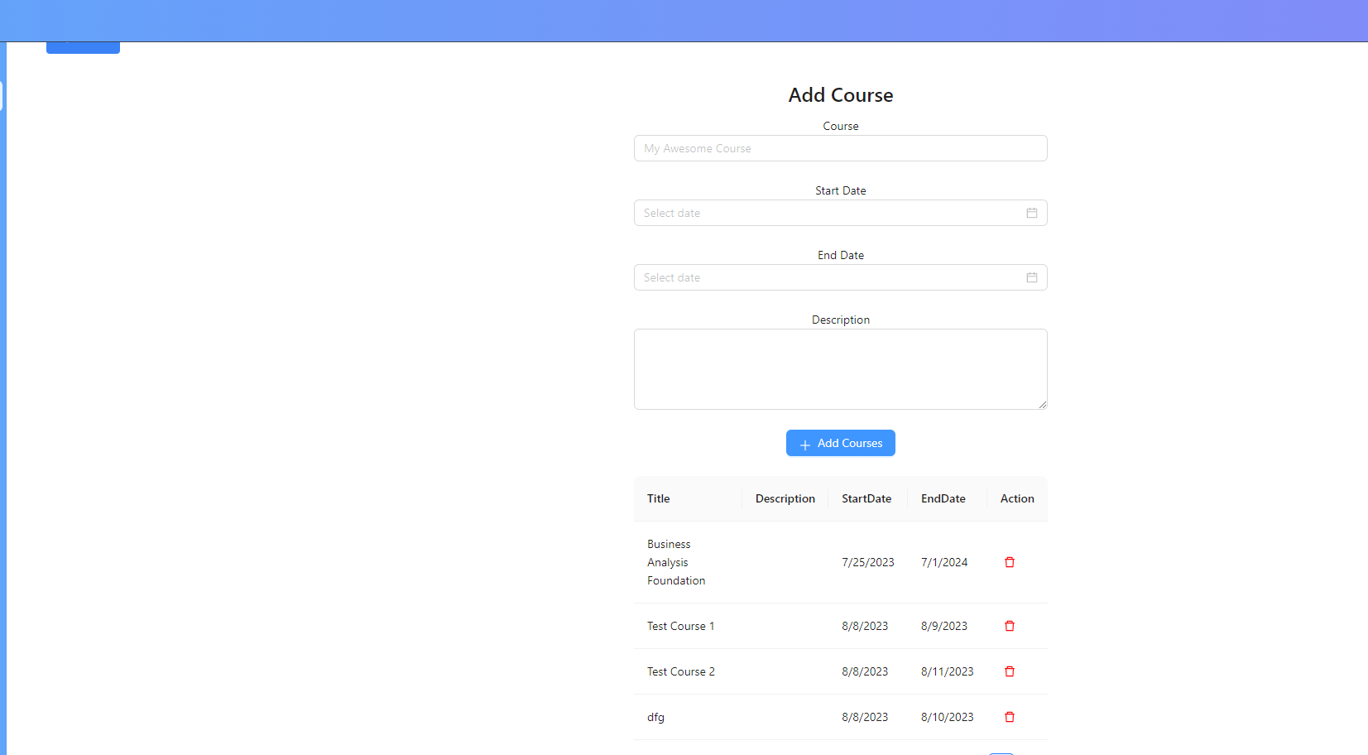Click the Description column header
Viewport: 1368px width, 755px height.
785,498
